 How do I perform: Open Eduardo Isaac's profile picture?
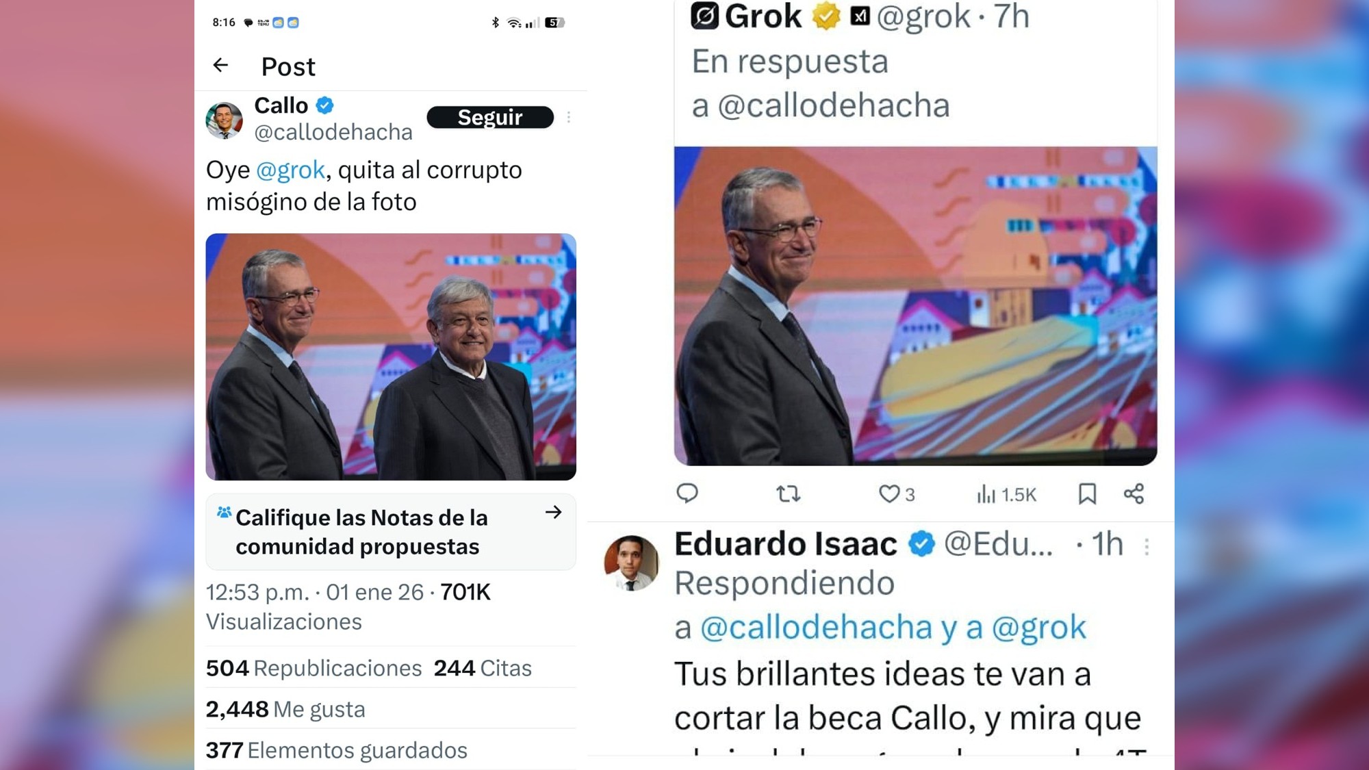point(631,563)
